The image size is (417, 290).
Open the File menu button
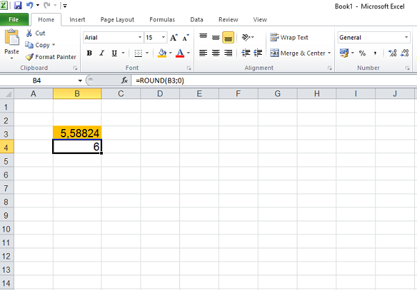(14, 19)
